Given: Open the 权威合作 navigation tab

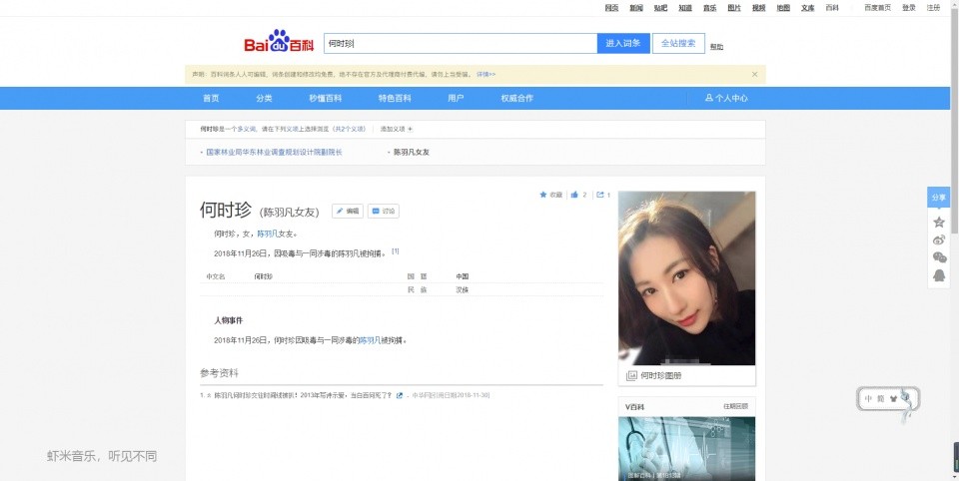Looking at the screenshot, I should click(x=517, y=98).
